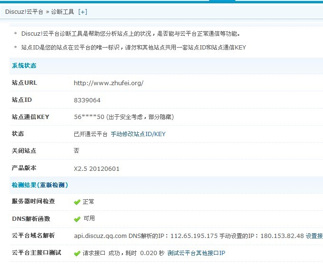
Task: Click the green check beside 请求接口 成功
Action: point(77,253)
